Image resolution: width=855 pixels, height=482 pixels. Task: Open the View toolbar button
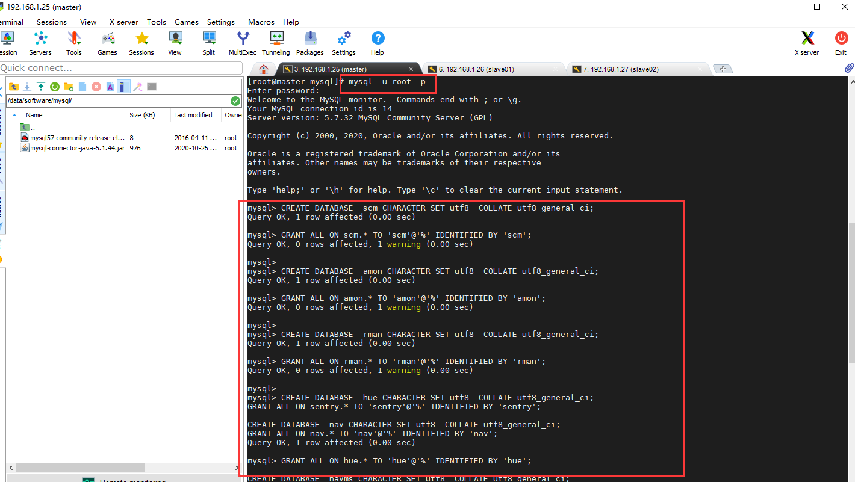point(175,44)
